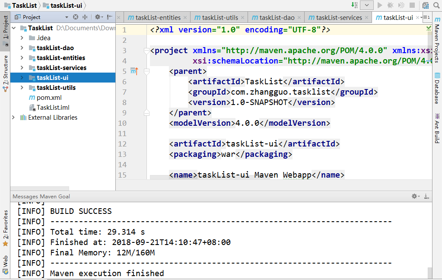Close the taskList-dao tab
This screenshot has width=442, height=280.
click(x=299, y=17)
